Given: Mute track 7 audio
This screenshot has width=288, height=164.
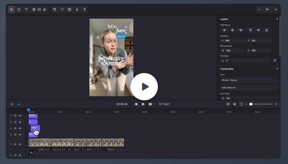Looking at the screenshot, I should coord(20,116).
